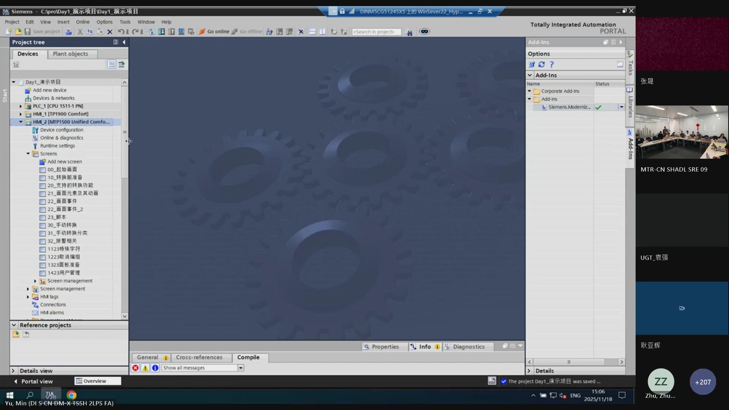The height and width of the screenshot is (410, 729).
Task: Click the Cut scissors icon
Action: 80,32
